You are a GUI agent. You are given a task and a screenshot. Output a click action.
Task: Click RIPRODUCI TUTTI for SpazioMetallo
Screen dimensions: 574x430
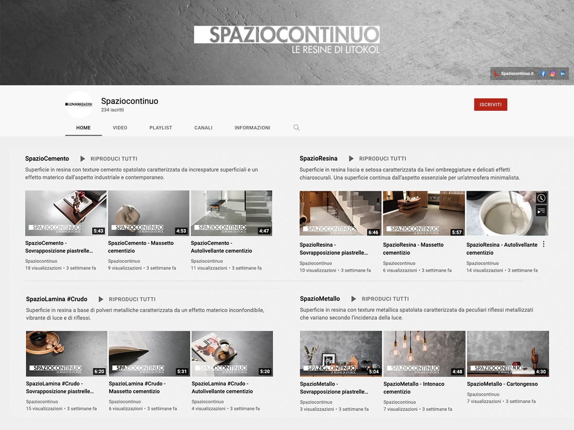coord(385,299)
